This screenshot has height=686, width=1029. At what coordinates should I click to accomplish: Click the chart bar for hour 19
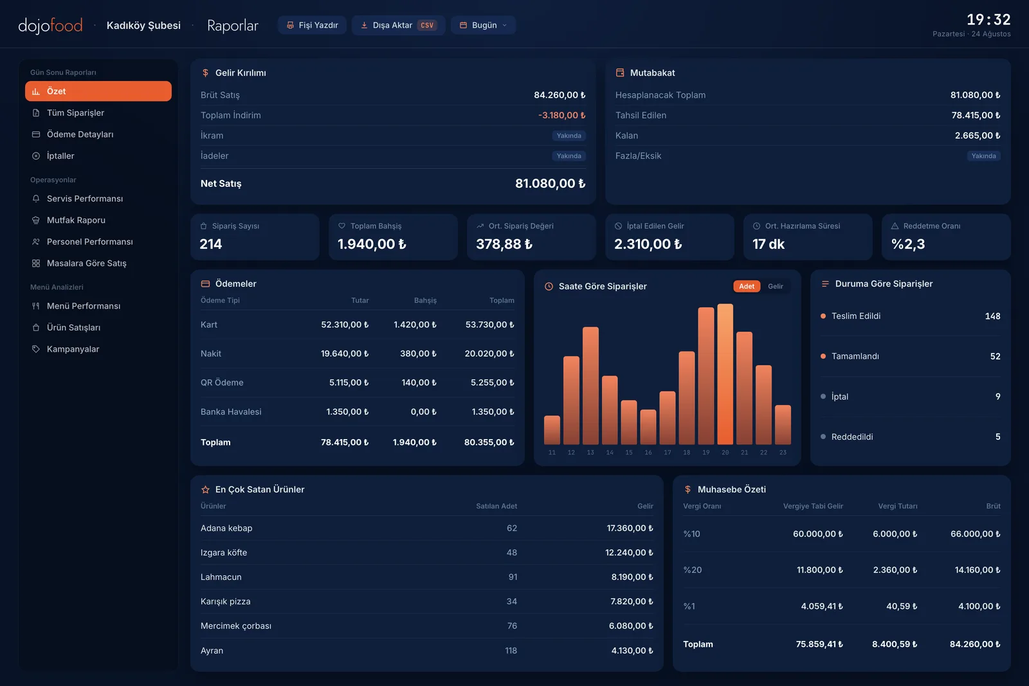coord(706,376)
